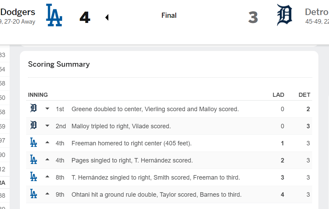Click the Final game status text
The width and height of the screenshot is (329, 209).
(169, 15)
